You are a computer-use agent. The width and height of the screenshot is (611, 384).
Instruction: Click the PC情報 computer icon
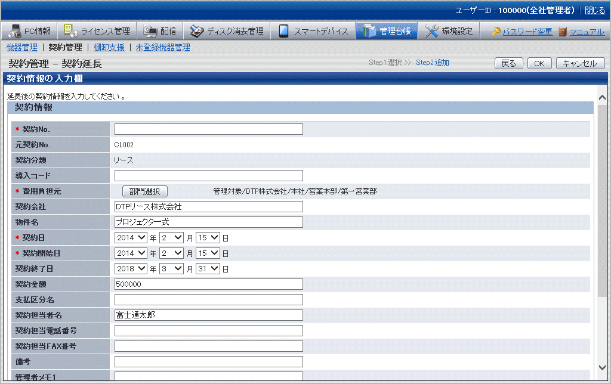pyautogui.click(x=14, y=31)
